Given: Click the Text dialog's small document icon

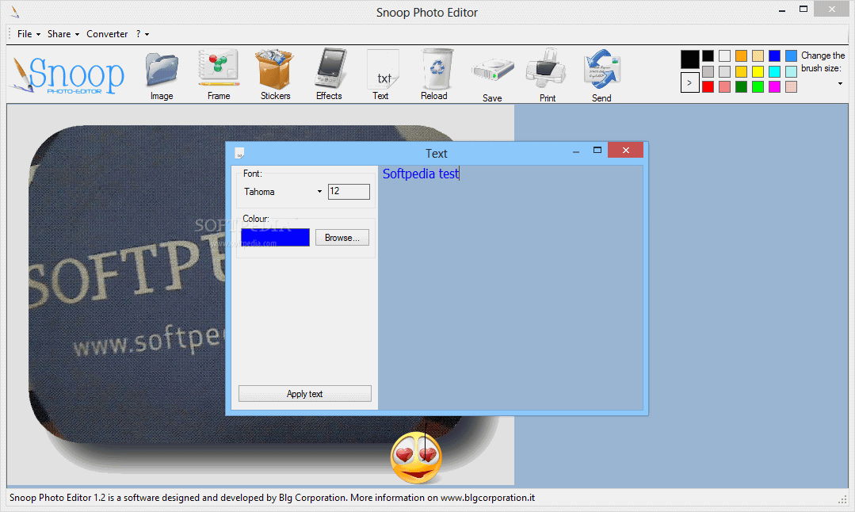Looking at the screenshot, I should [x=239, y=153].
